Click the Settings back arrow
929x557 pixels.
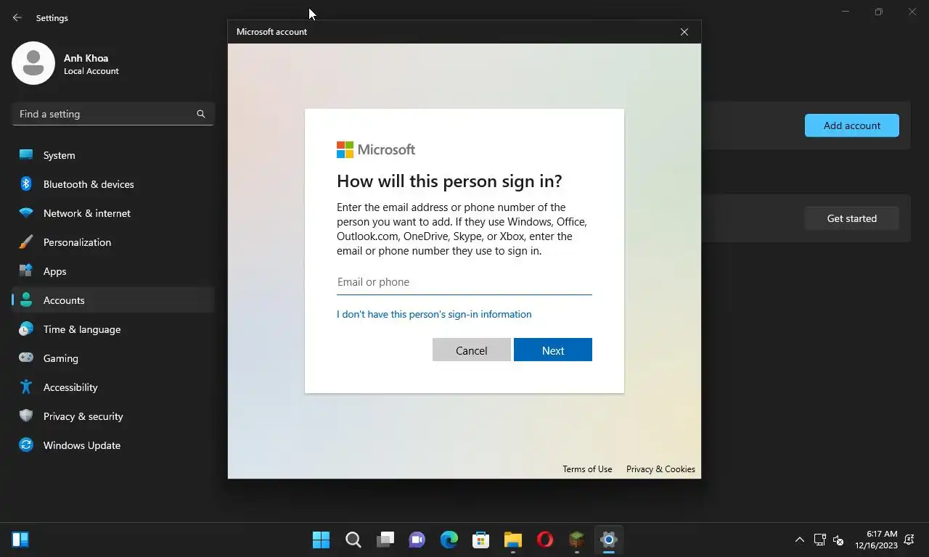17,17
